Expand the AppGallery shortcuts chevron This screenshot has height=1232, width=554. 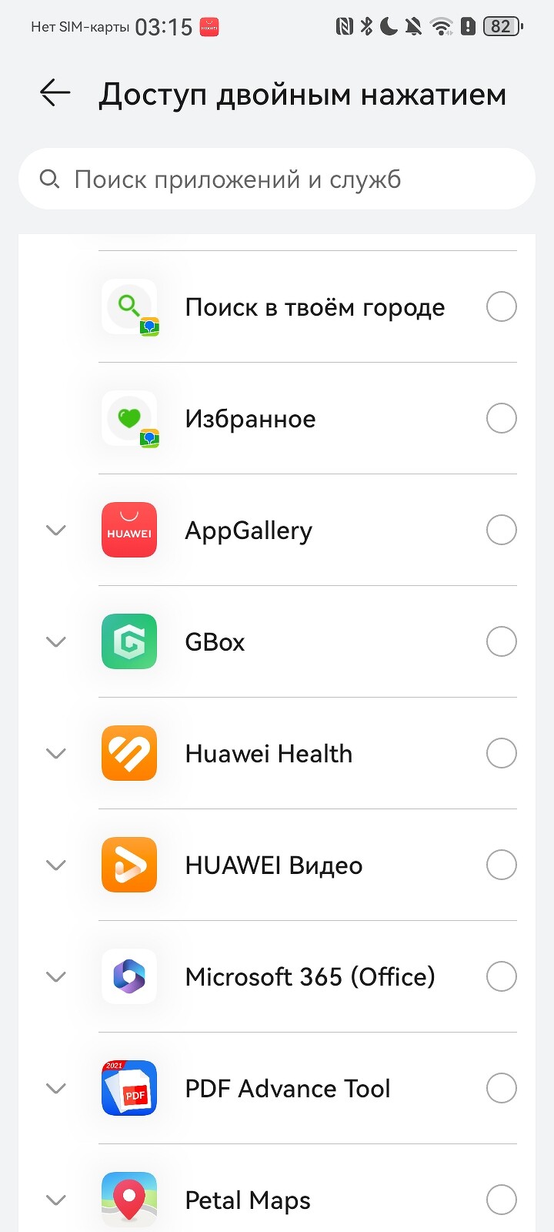(x=56, y=530)
